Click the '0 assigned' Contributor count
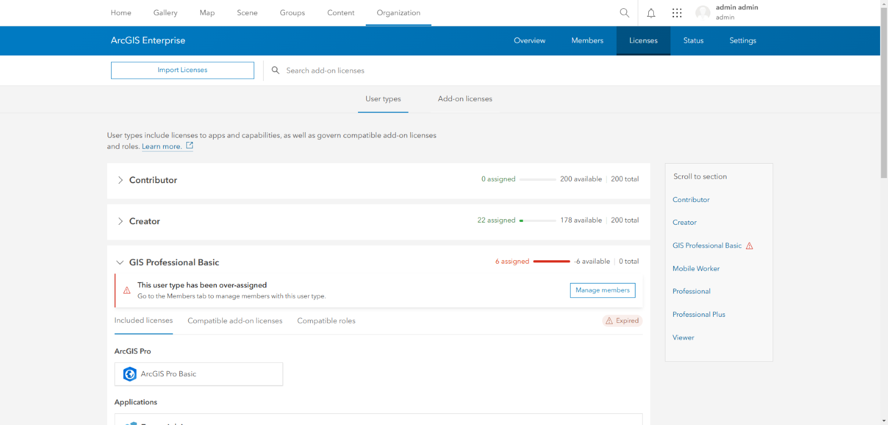888x425 pixels. tap(498, 179)
